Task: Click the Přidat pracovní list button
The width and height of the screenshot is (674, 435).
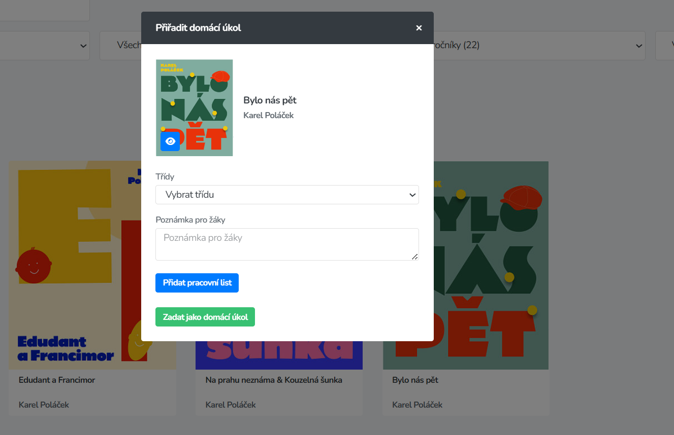Action: point(197,283)
